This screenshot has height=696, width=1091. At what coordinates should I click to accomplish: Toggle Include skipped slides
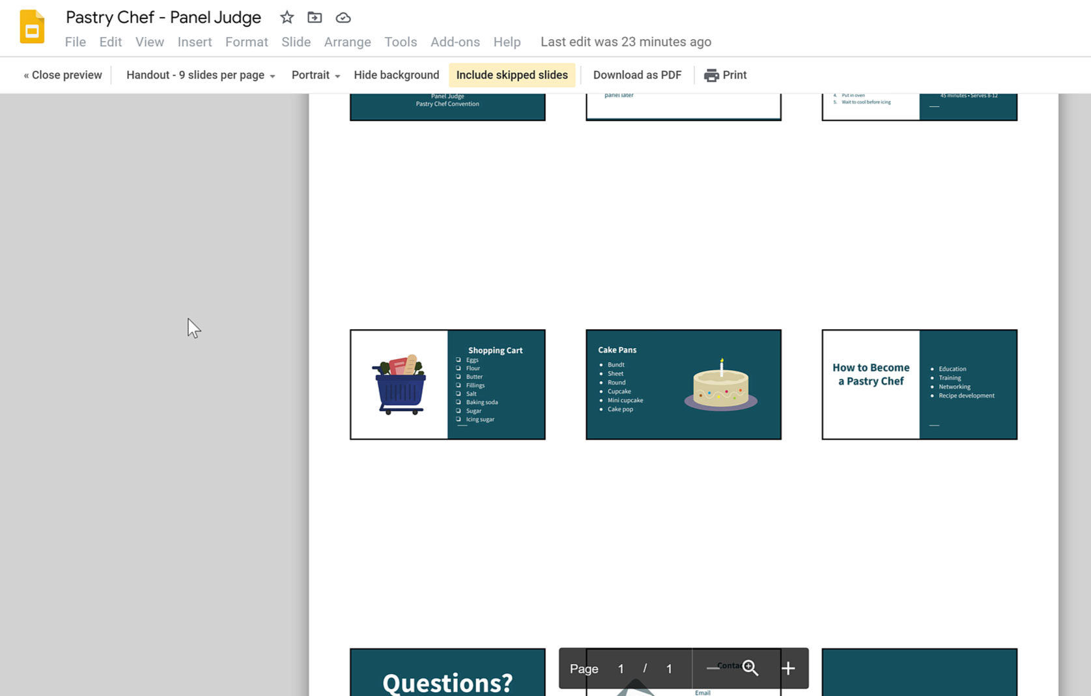click(x=512, y=75)
